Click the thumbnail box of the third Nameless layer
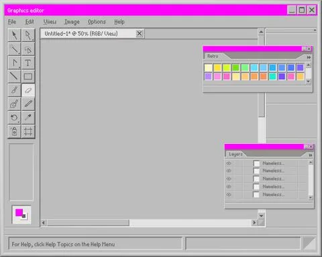This screenshot has width=322, height=257. [256, 179]
